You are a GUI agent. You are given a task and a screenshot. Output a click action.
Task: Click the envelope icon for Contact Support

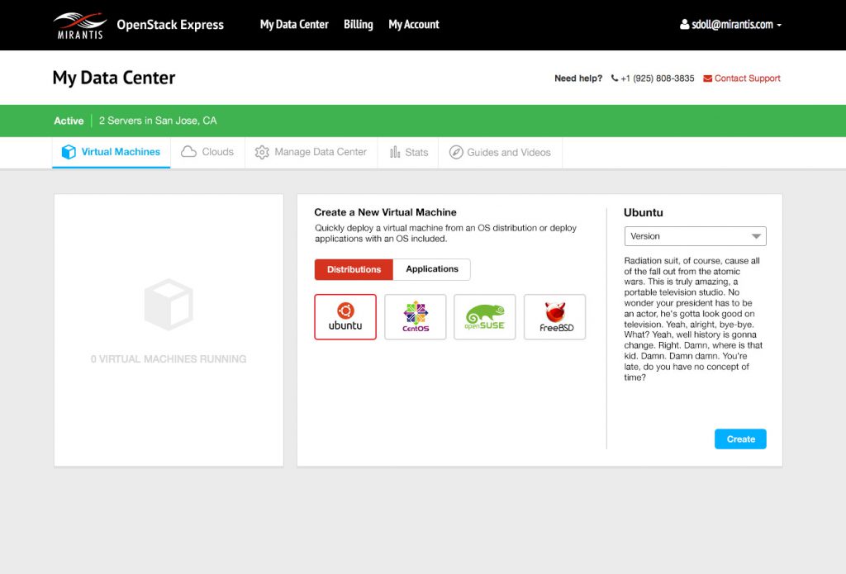pyautogui.click(x=707, y=78)
